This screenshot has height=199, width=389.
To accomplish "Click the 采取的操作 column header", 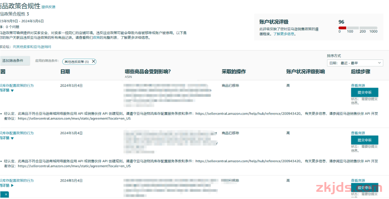I will pyautogui.click(x=234, y=72).
